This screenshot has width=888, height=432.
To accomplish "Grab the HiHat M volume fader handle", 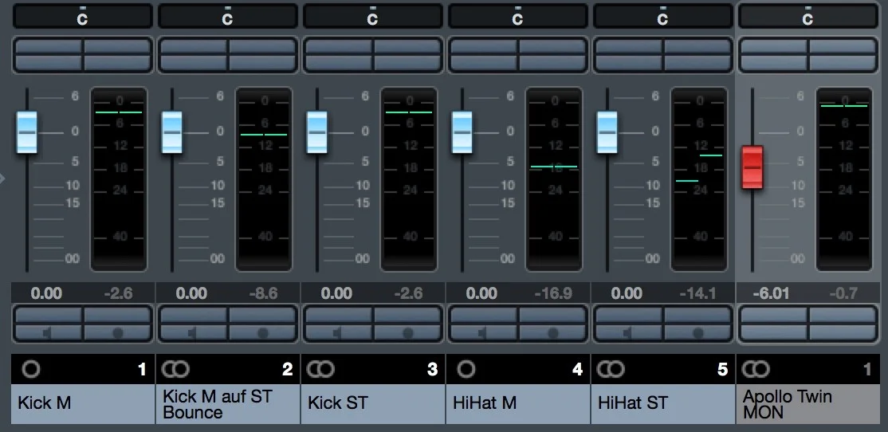I will point(462,132).
